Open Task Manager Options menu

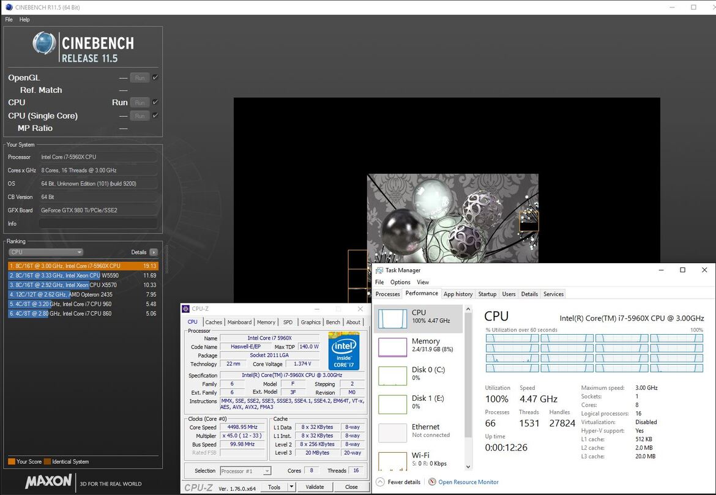tap(400, 282)
